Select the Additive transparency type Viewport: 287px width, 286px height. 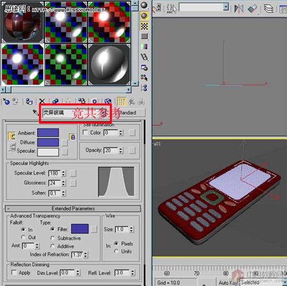[53, 246]
